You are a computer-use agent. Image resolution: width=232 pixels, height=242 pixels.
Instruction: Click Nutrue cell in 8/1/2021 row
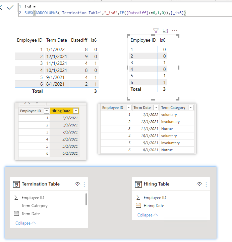(x=177, y=150)
